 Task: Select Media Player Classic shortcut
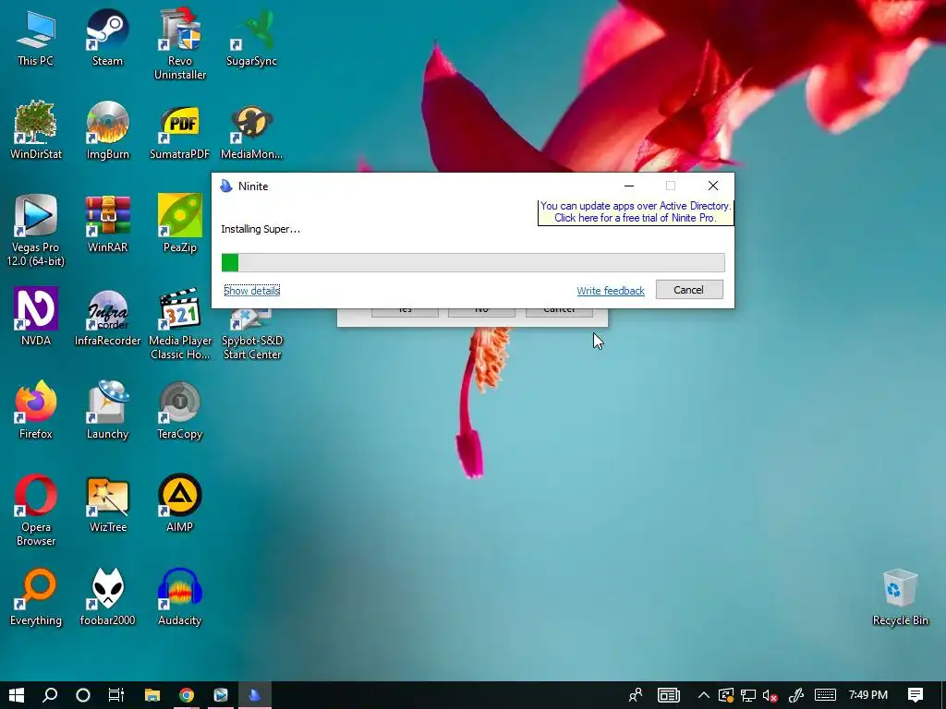point(180,324)
